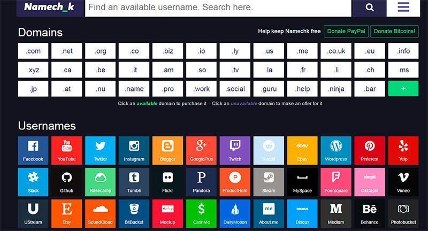The width and height of the screenshot is (428, 231).
Task: Choose the .org domain button
Action: pyautogui.click(x=100, y=51)
